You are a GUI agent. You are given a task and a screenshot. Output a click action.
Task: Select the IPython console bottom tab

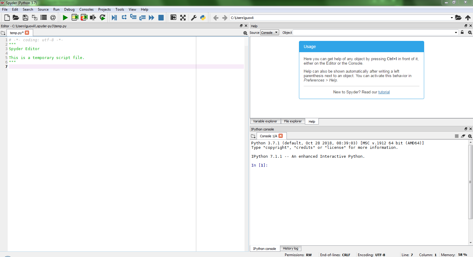pyautogui.click(x=264, y=249)
